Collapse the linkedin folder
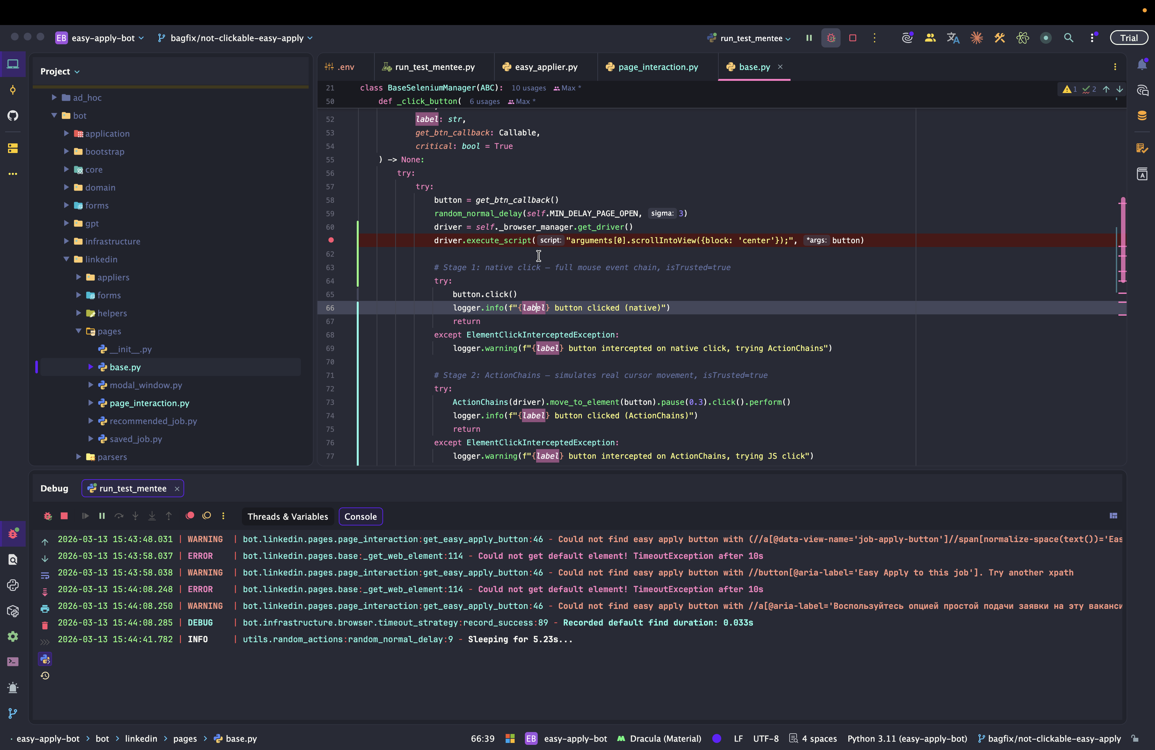Screen dimensions: 1155x750 pos(66,259)
